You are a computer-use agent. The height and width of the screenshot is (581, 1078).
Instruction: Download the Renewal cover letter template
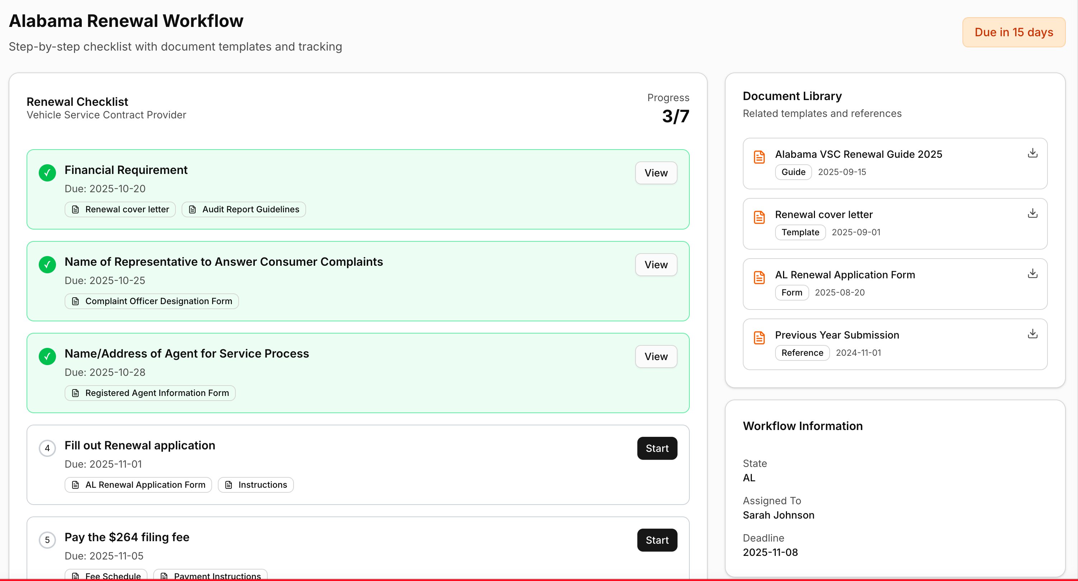point(1033,213)
